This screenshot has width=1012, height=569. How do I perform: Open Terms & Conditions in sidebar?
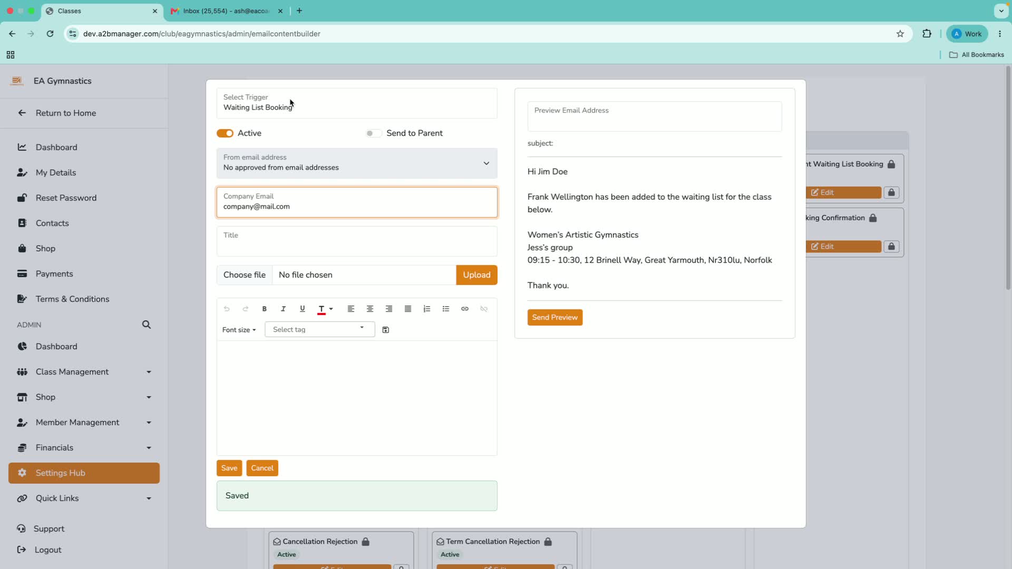tap(72, 299)
